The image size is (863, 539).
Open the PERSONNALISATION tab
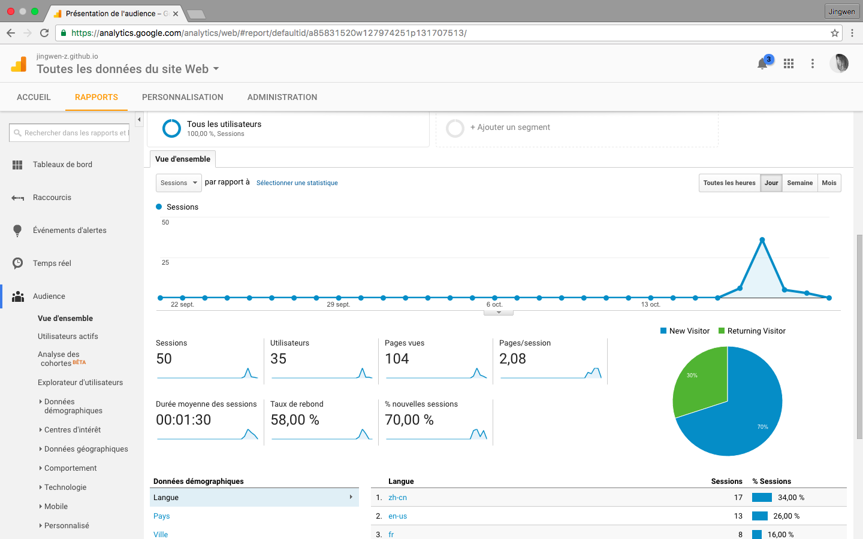(183, 97)
